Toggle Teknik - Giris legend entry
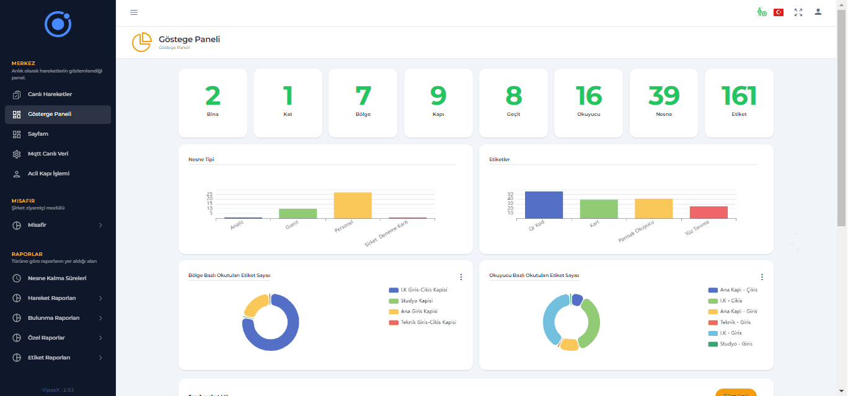848x396 pixels. [x=730, y=322]
